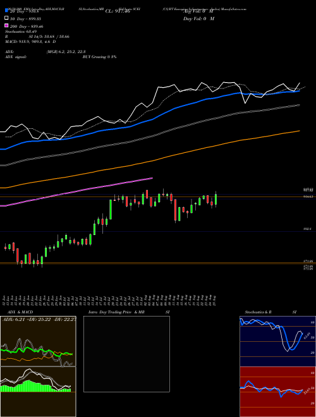Click the magenta 200 Day legend swatch
Image resolution: width=316 pixels, height=417 pixels.
point(6,26)
